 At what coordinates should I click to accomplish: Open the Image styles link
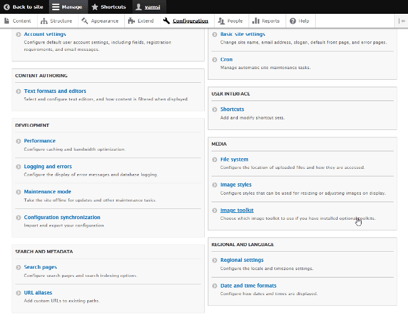pos(236,185)
